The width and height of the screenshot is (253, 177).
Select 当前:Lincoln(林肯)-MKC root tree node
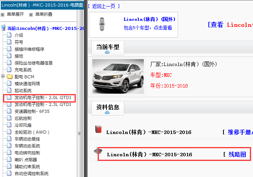[x=46, y=28]
